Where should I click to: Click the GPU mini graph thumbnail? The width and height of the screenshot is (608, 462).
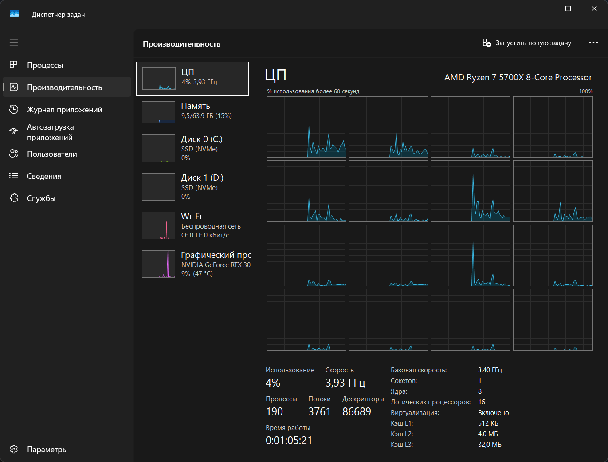click(x=159, y=264)
